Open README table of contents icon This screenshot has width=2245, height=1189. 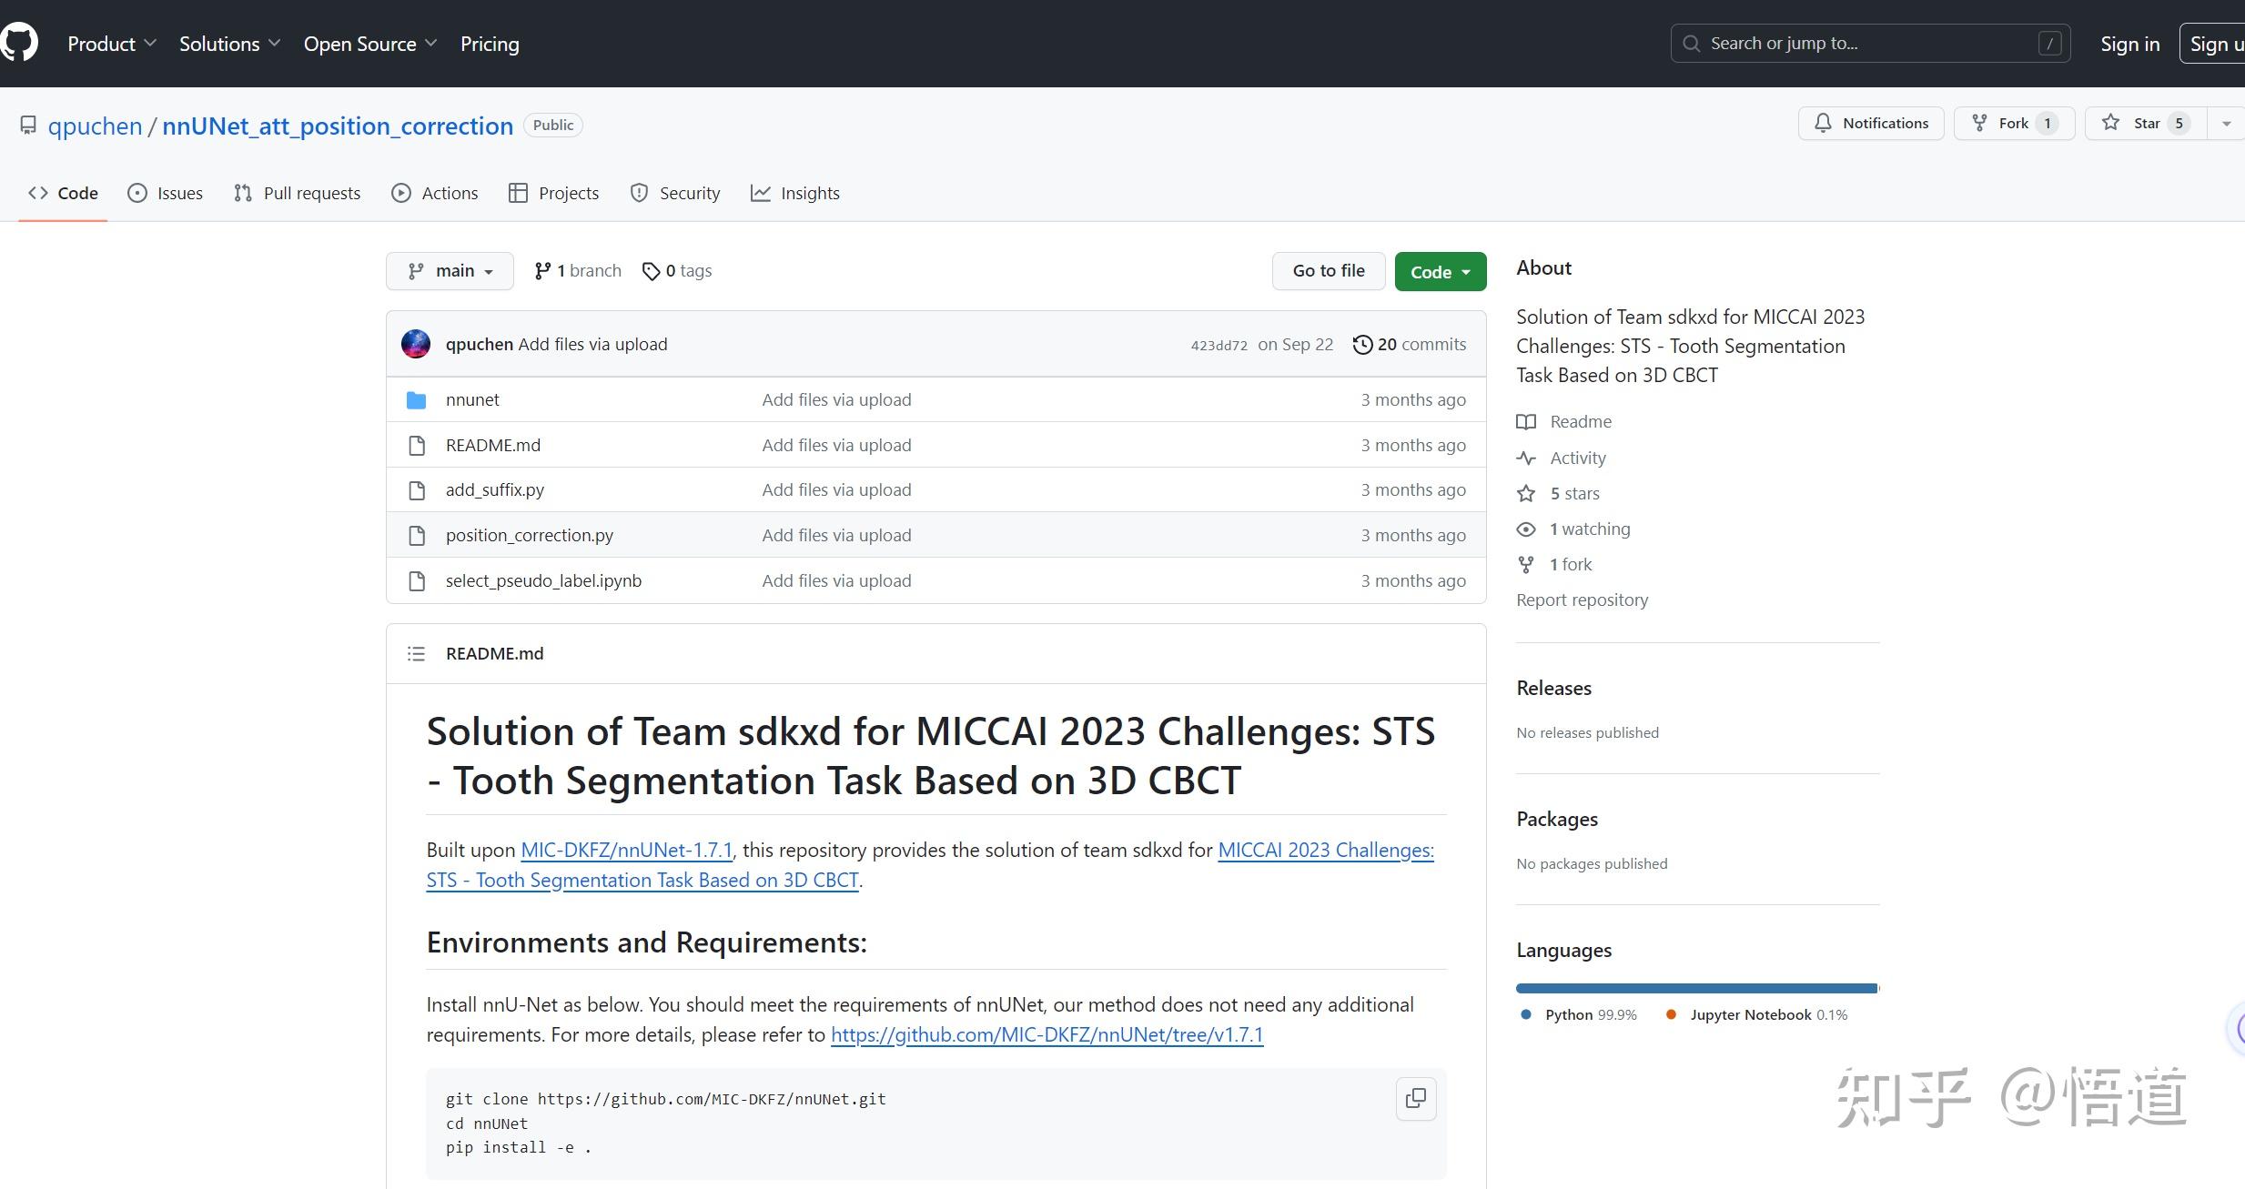click(416, 653)
